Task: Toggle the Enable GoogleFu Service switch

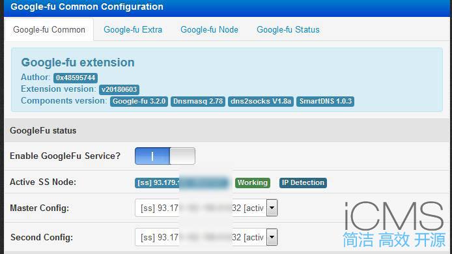Action: pyautogui.click(x=165, y=156)
